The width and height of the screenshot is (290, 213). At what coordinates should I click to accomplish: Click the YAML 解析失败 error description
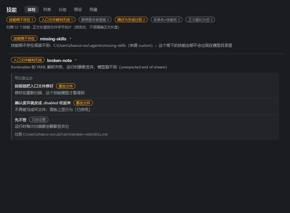[89, 67]
